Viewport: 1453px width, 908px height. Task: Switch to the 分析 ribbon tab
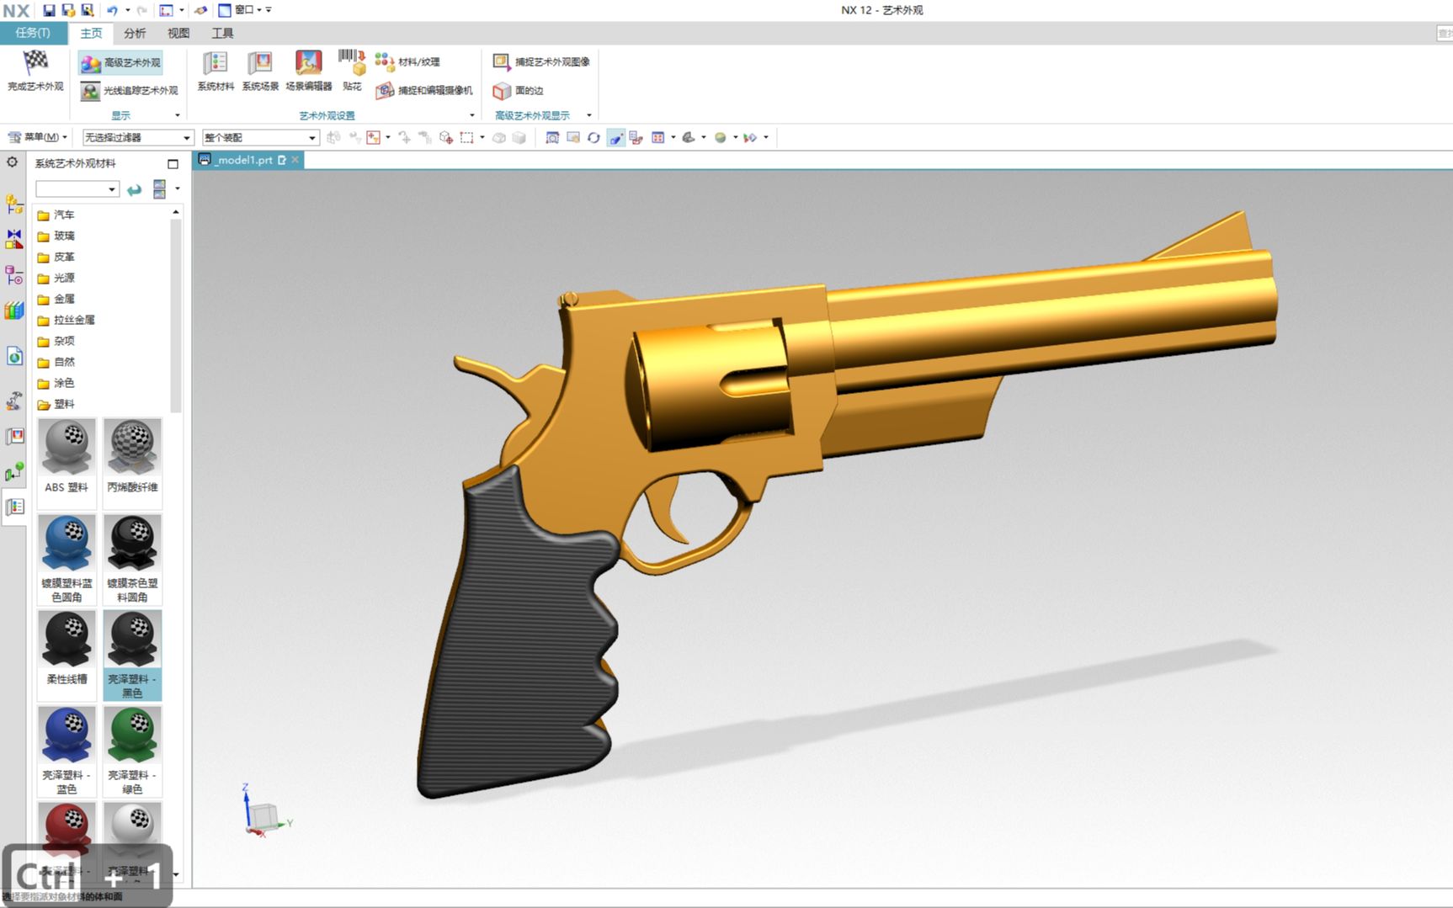[x=135, y=33]
